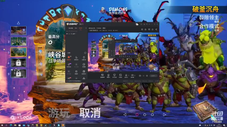This screenshot has width=227, height=127.
Task: Go to next page with right arrow
Action: 165,115
